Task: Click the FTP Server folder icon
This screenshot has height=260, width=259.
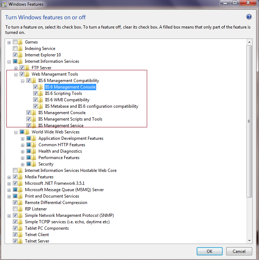Action: click(x=27, y=68)
